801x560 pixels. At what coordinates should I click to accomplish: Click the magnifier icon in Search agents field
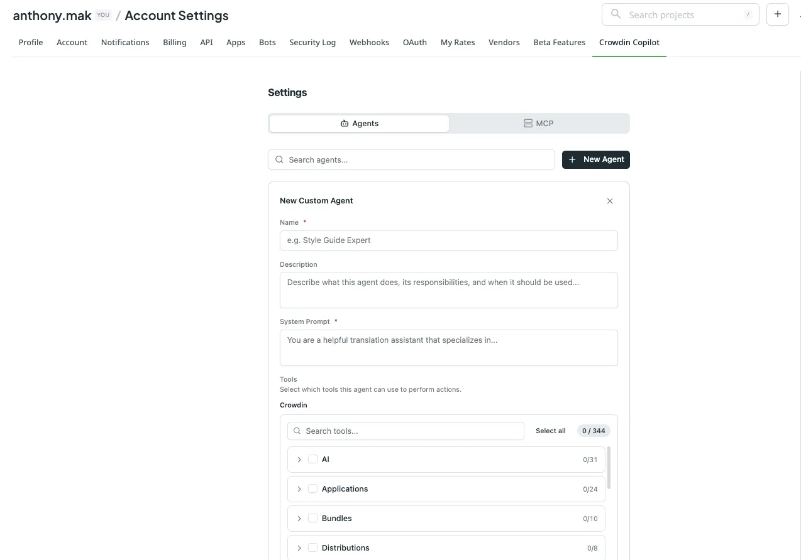pos(279,159)
